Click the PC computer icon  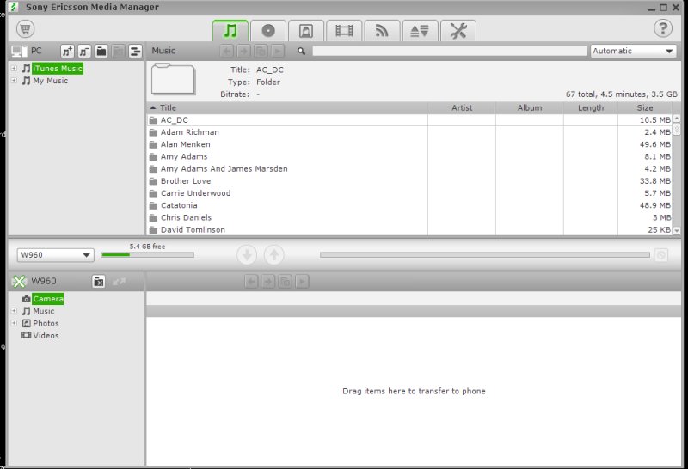19,52
